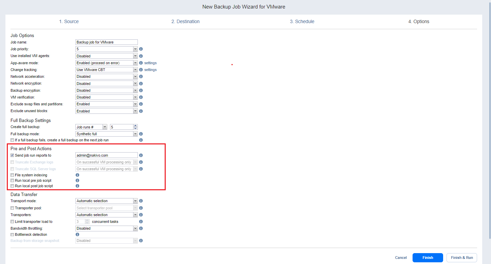Viewport: 491px width, 264px height.
Task: Uncheck Send job run reports to
Action: [x=12, y=155]
